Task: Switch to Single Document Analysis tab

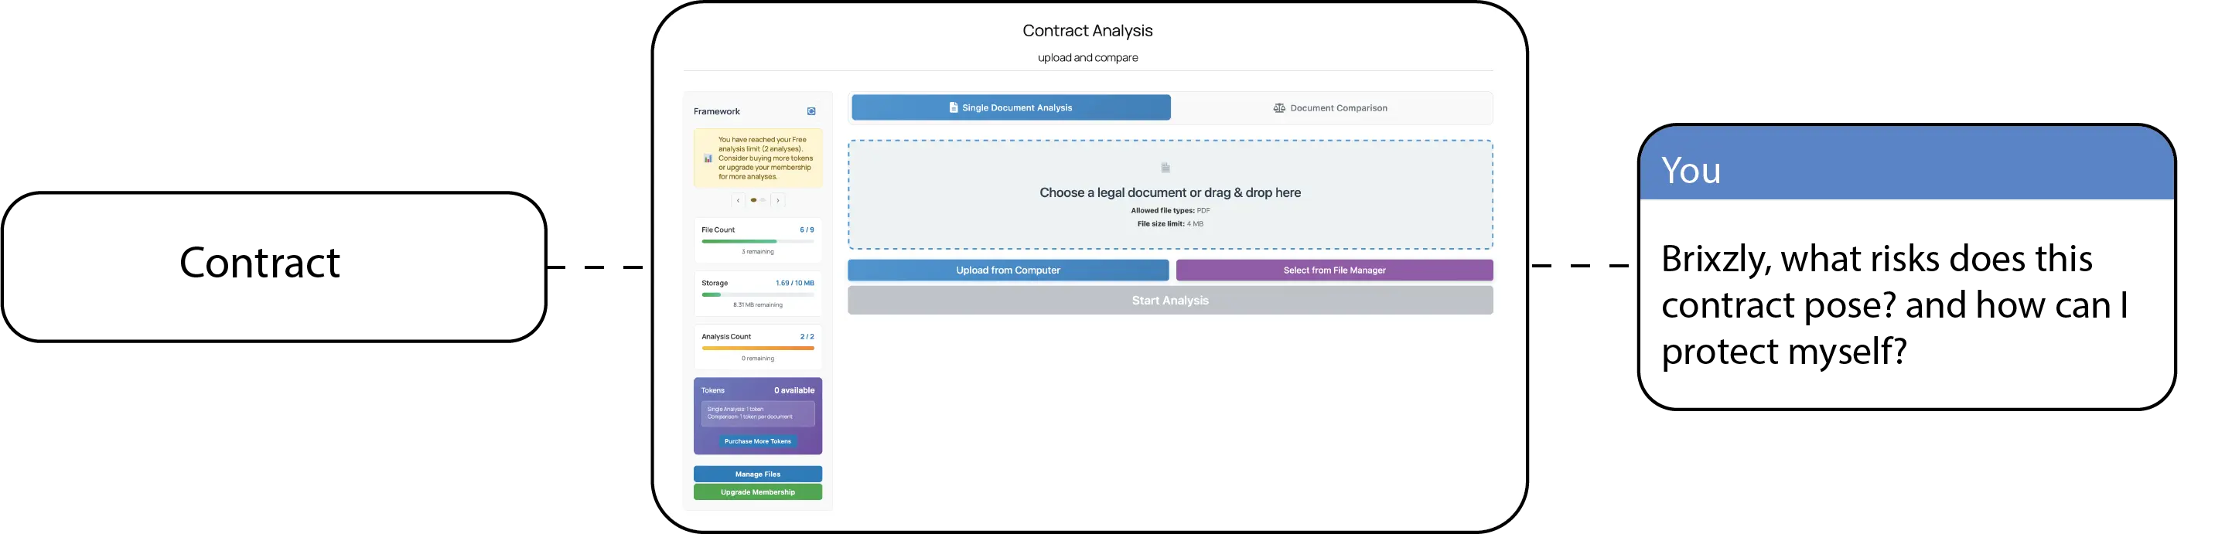Action: pyautogui.click(x=1010, y=108)
